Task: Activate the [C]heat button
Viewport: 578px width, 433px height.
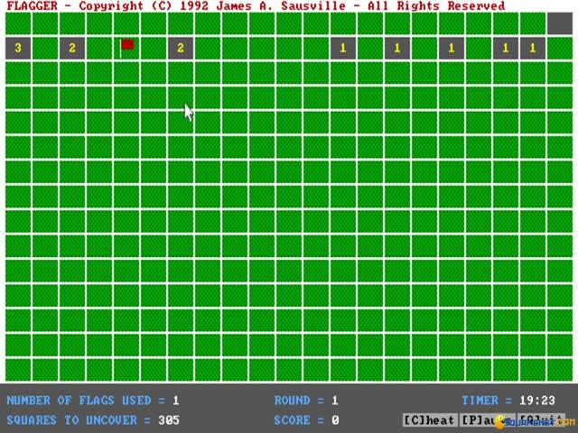Action: pyautogui.click(x=429, y=420)
